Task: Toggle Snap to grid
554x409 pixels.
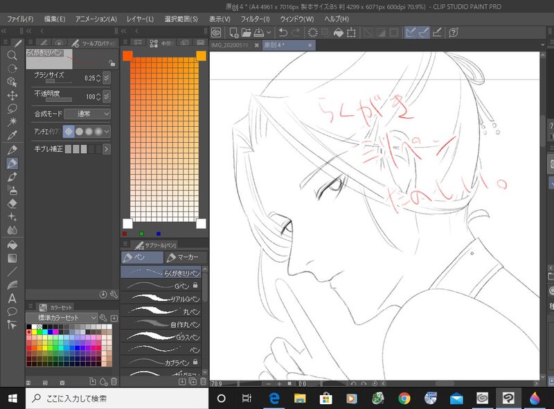Action: click(x=437, y=33)
